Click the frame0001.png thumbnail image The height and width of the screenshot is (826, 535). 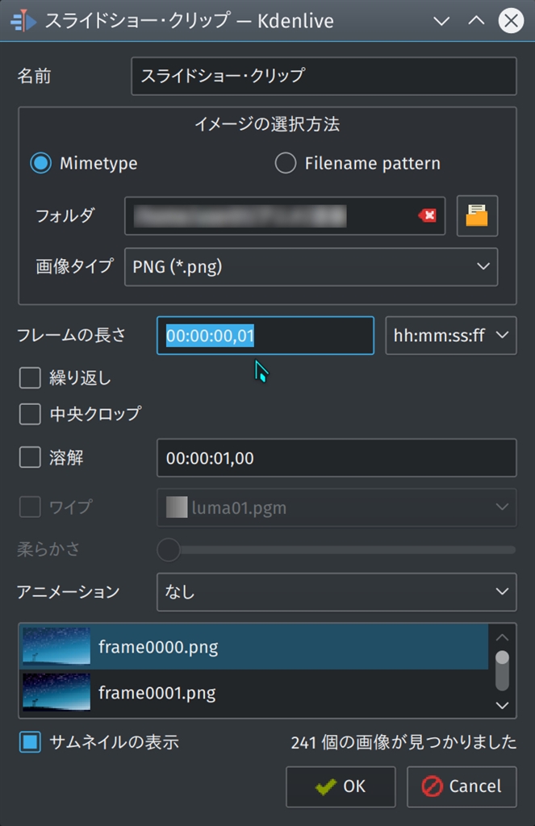(x=56, y=692)
